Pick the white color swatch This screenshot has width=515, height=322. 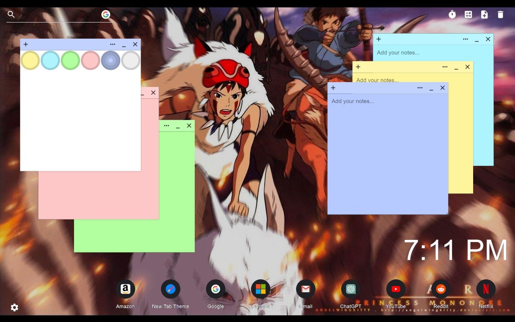pyautogui.click(x=131, y=60)
